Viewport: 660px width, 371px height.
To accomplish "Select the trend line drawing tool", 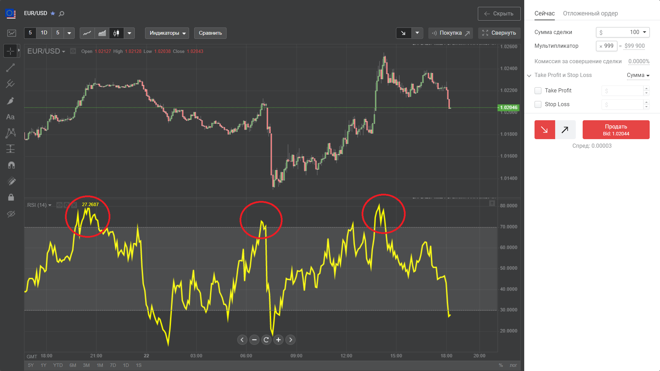I will 10,68.
